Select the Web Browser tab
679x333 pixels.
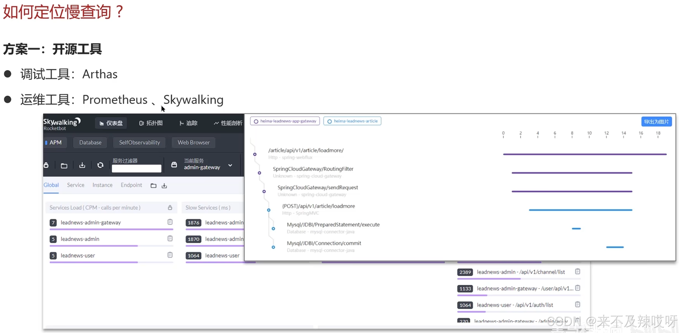(x=193, y=142)
